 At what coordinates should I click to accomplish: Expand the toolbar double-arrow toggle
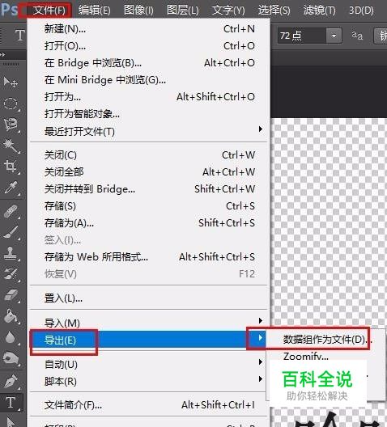tap(2, 54)
